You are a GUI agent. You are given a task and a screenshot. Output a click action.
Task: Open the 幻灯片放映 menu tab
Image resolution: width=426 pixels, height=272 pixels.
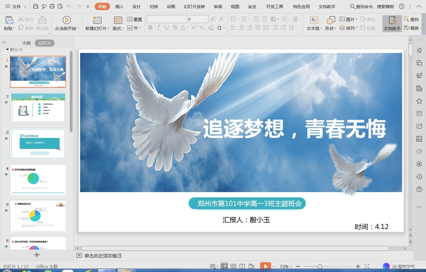click(x=194, y=6)
